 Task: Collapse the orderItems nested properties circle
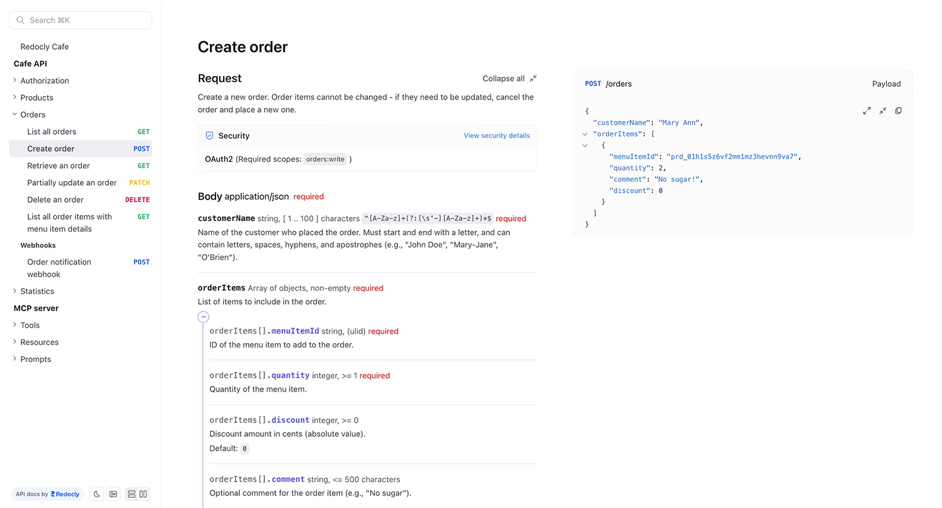tap(203, 317)
